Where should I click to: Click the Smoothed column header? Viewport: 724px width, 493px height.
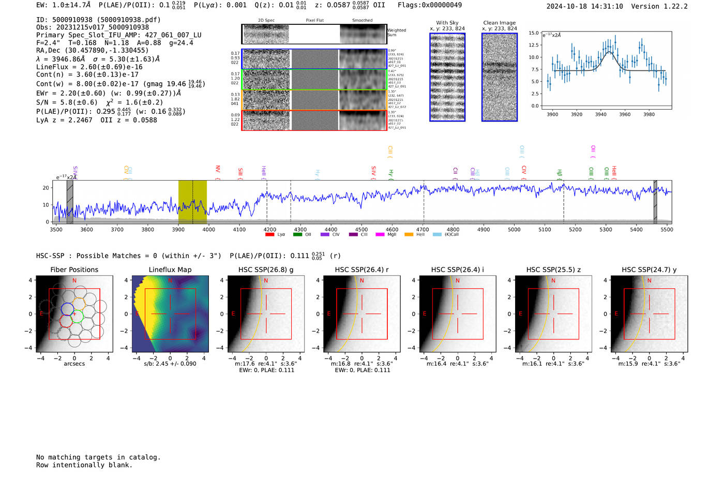[363, 21]
